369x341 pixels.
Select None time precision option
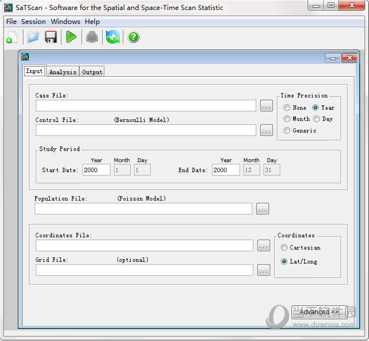pos(287,108)
